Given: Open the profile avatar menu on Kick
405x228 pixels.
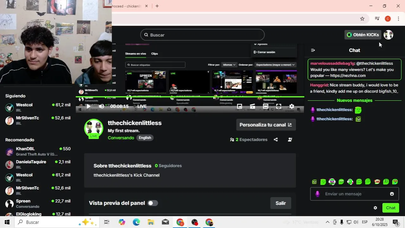Looking at the screenshot, I should 388,35.
